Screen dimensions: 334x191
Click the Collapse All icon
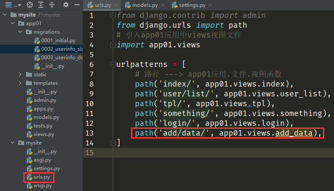pos(52,5)
